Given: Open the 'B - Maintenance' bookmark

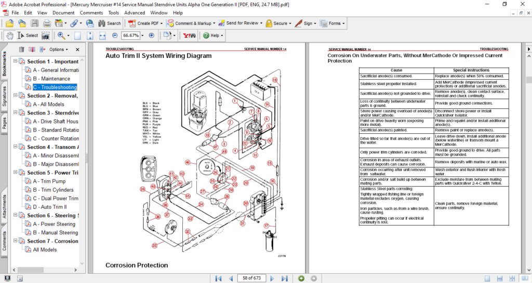Looking at the screenshot, I should pos(51,79).
